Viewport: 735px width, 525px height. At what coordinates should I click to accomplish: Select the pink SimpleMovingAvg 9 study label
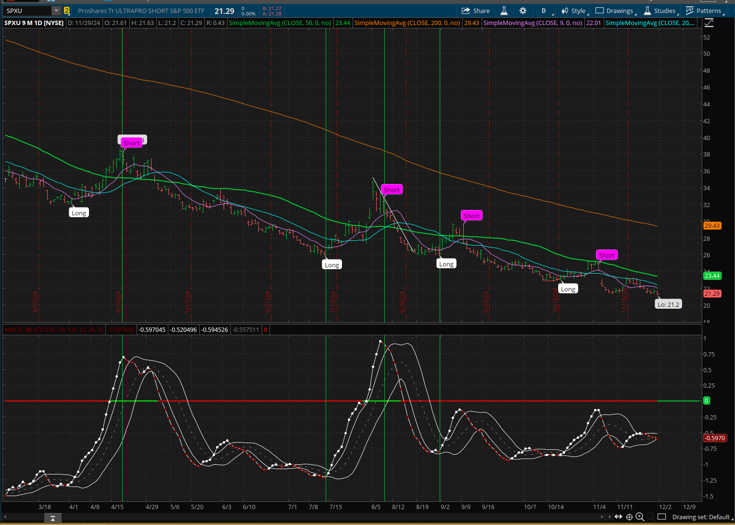coord(532,23)
